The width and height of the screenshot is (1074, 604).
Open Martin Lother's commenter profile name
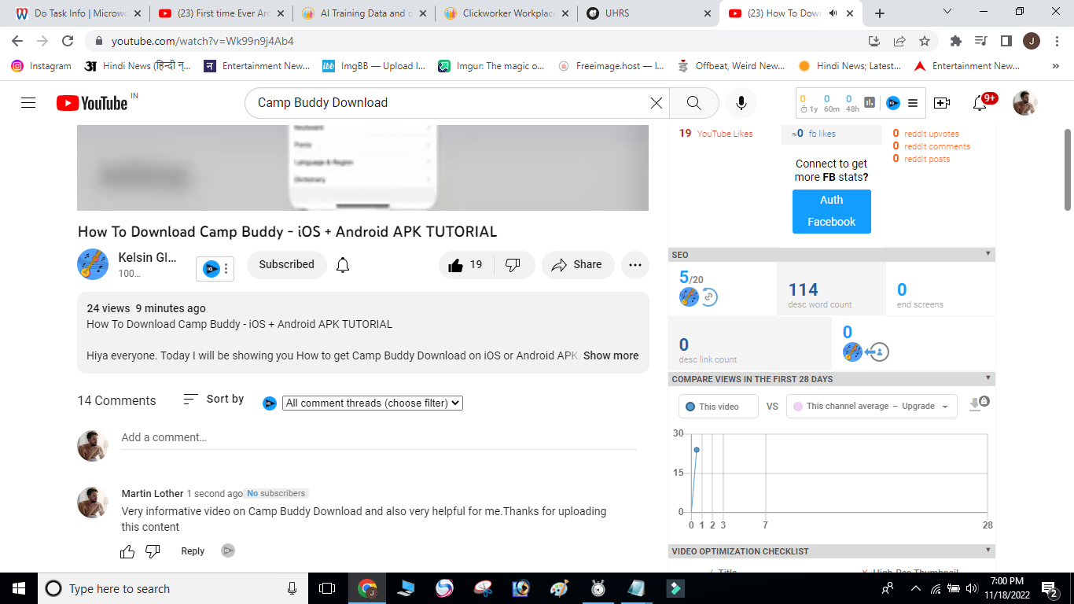coord(153,494)
